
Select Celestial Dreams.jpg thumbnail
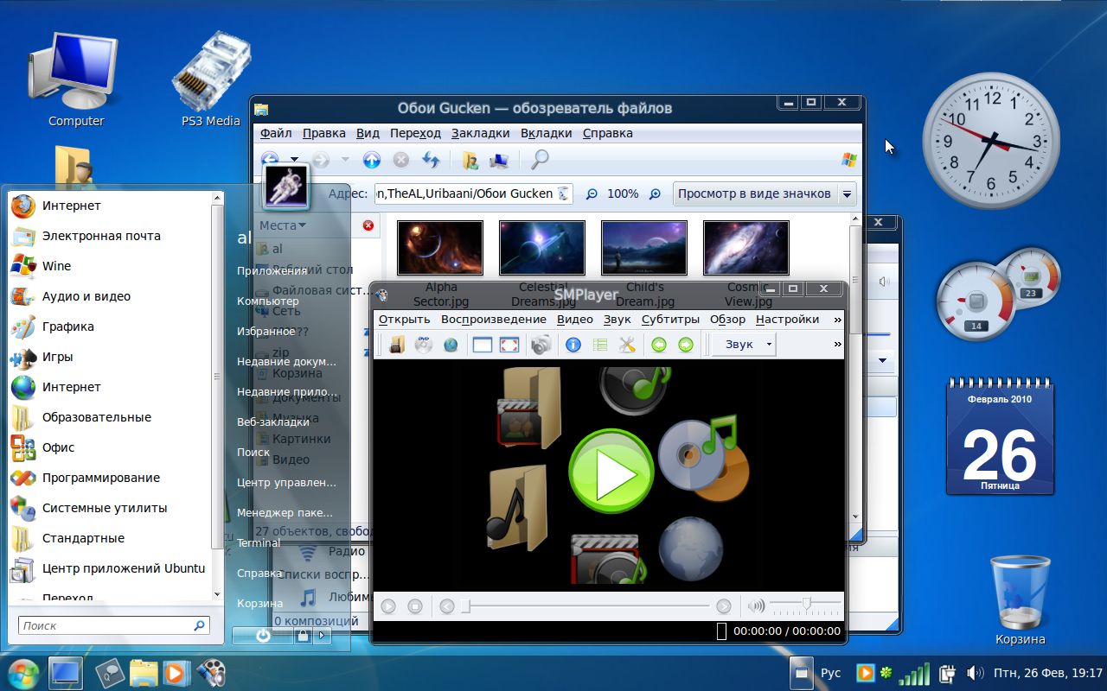click(x=542, y=248)
